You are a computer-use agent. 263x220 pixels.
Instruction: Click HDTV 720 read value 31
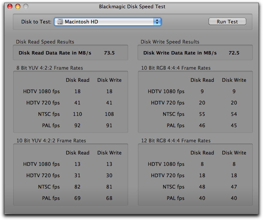[77, 175]
